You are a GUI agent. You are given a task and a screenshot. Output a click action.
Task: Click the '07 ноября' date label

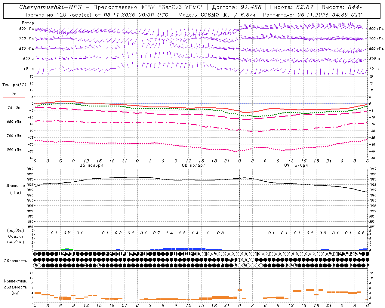(296, 165)
